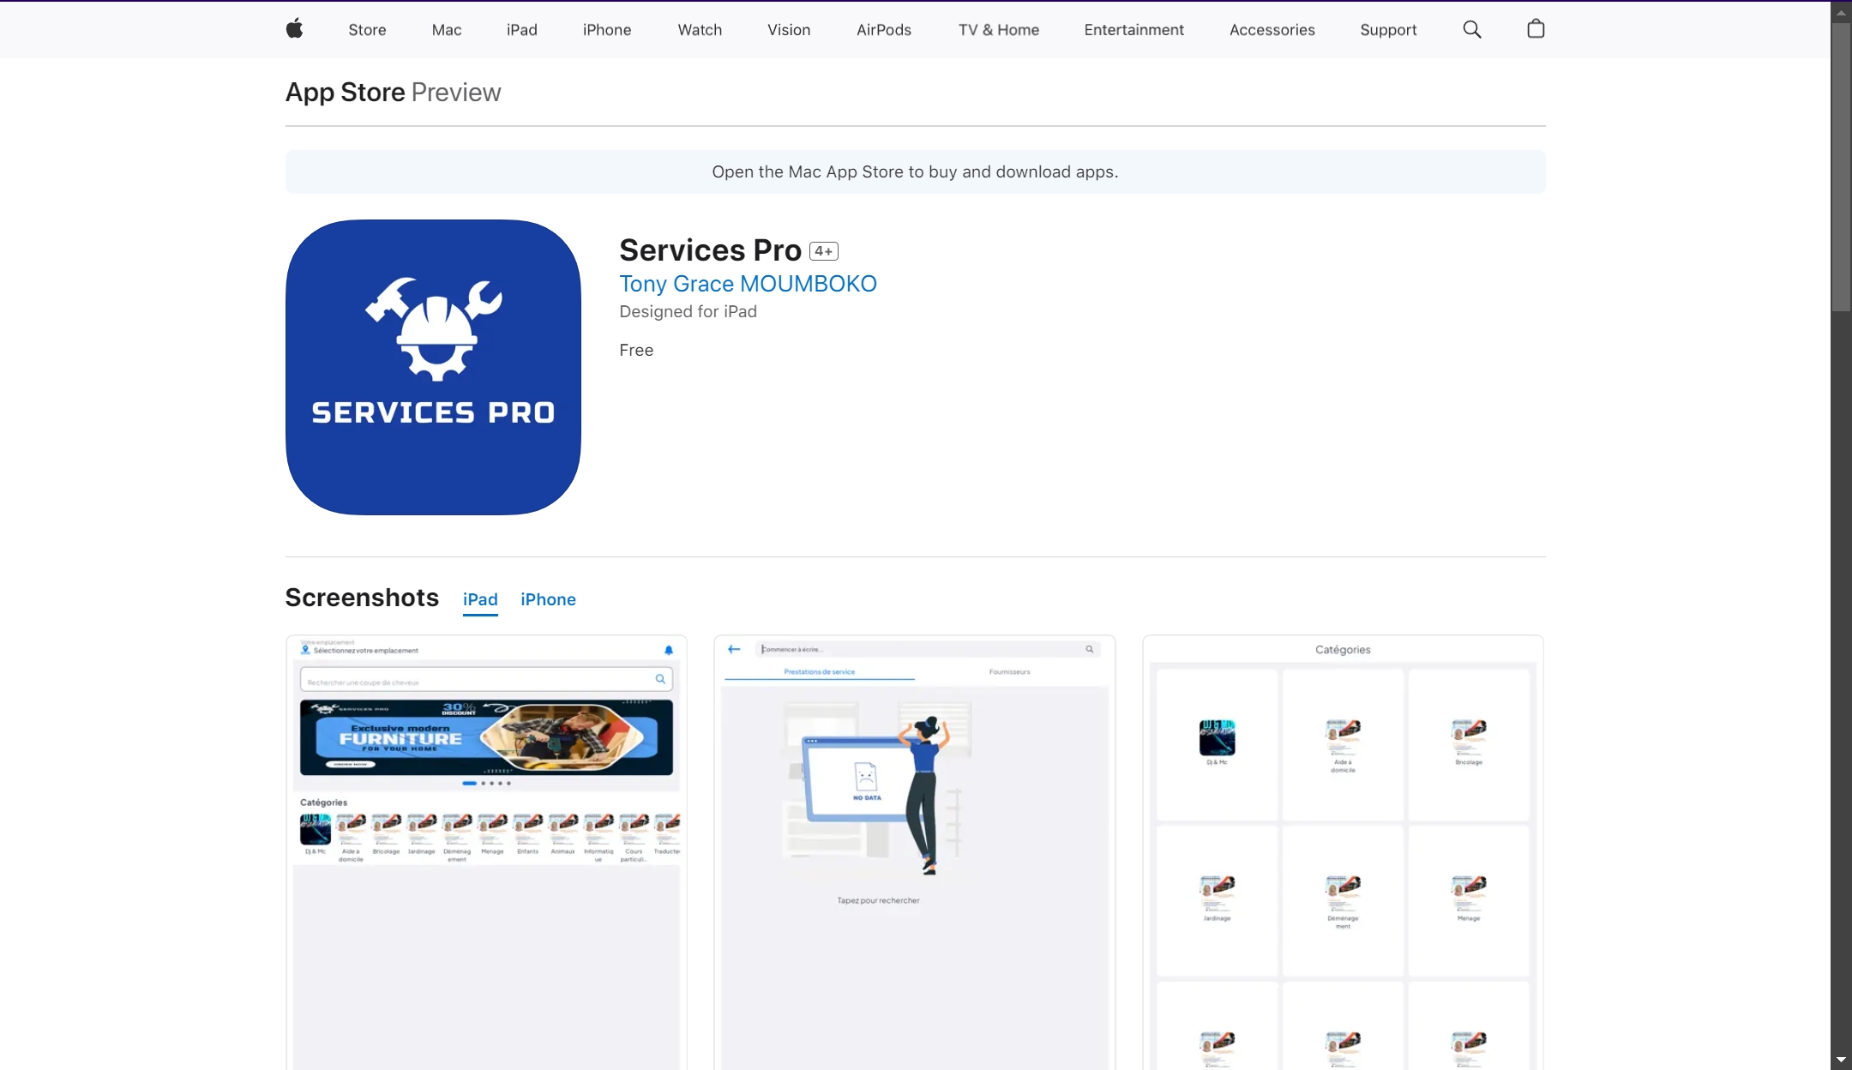Go to the Support menu item
The height and width of the screenshot is (1070, 1852).
pos(1388,30)
